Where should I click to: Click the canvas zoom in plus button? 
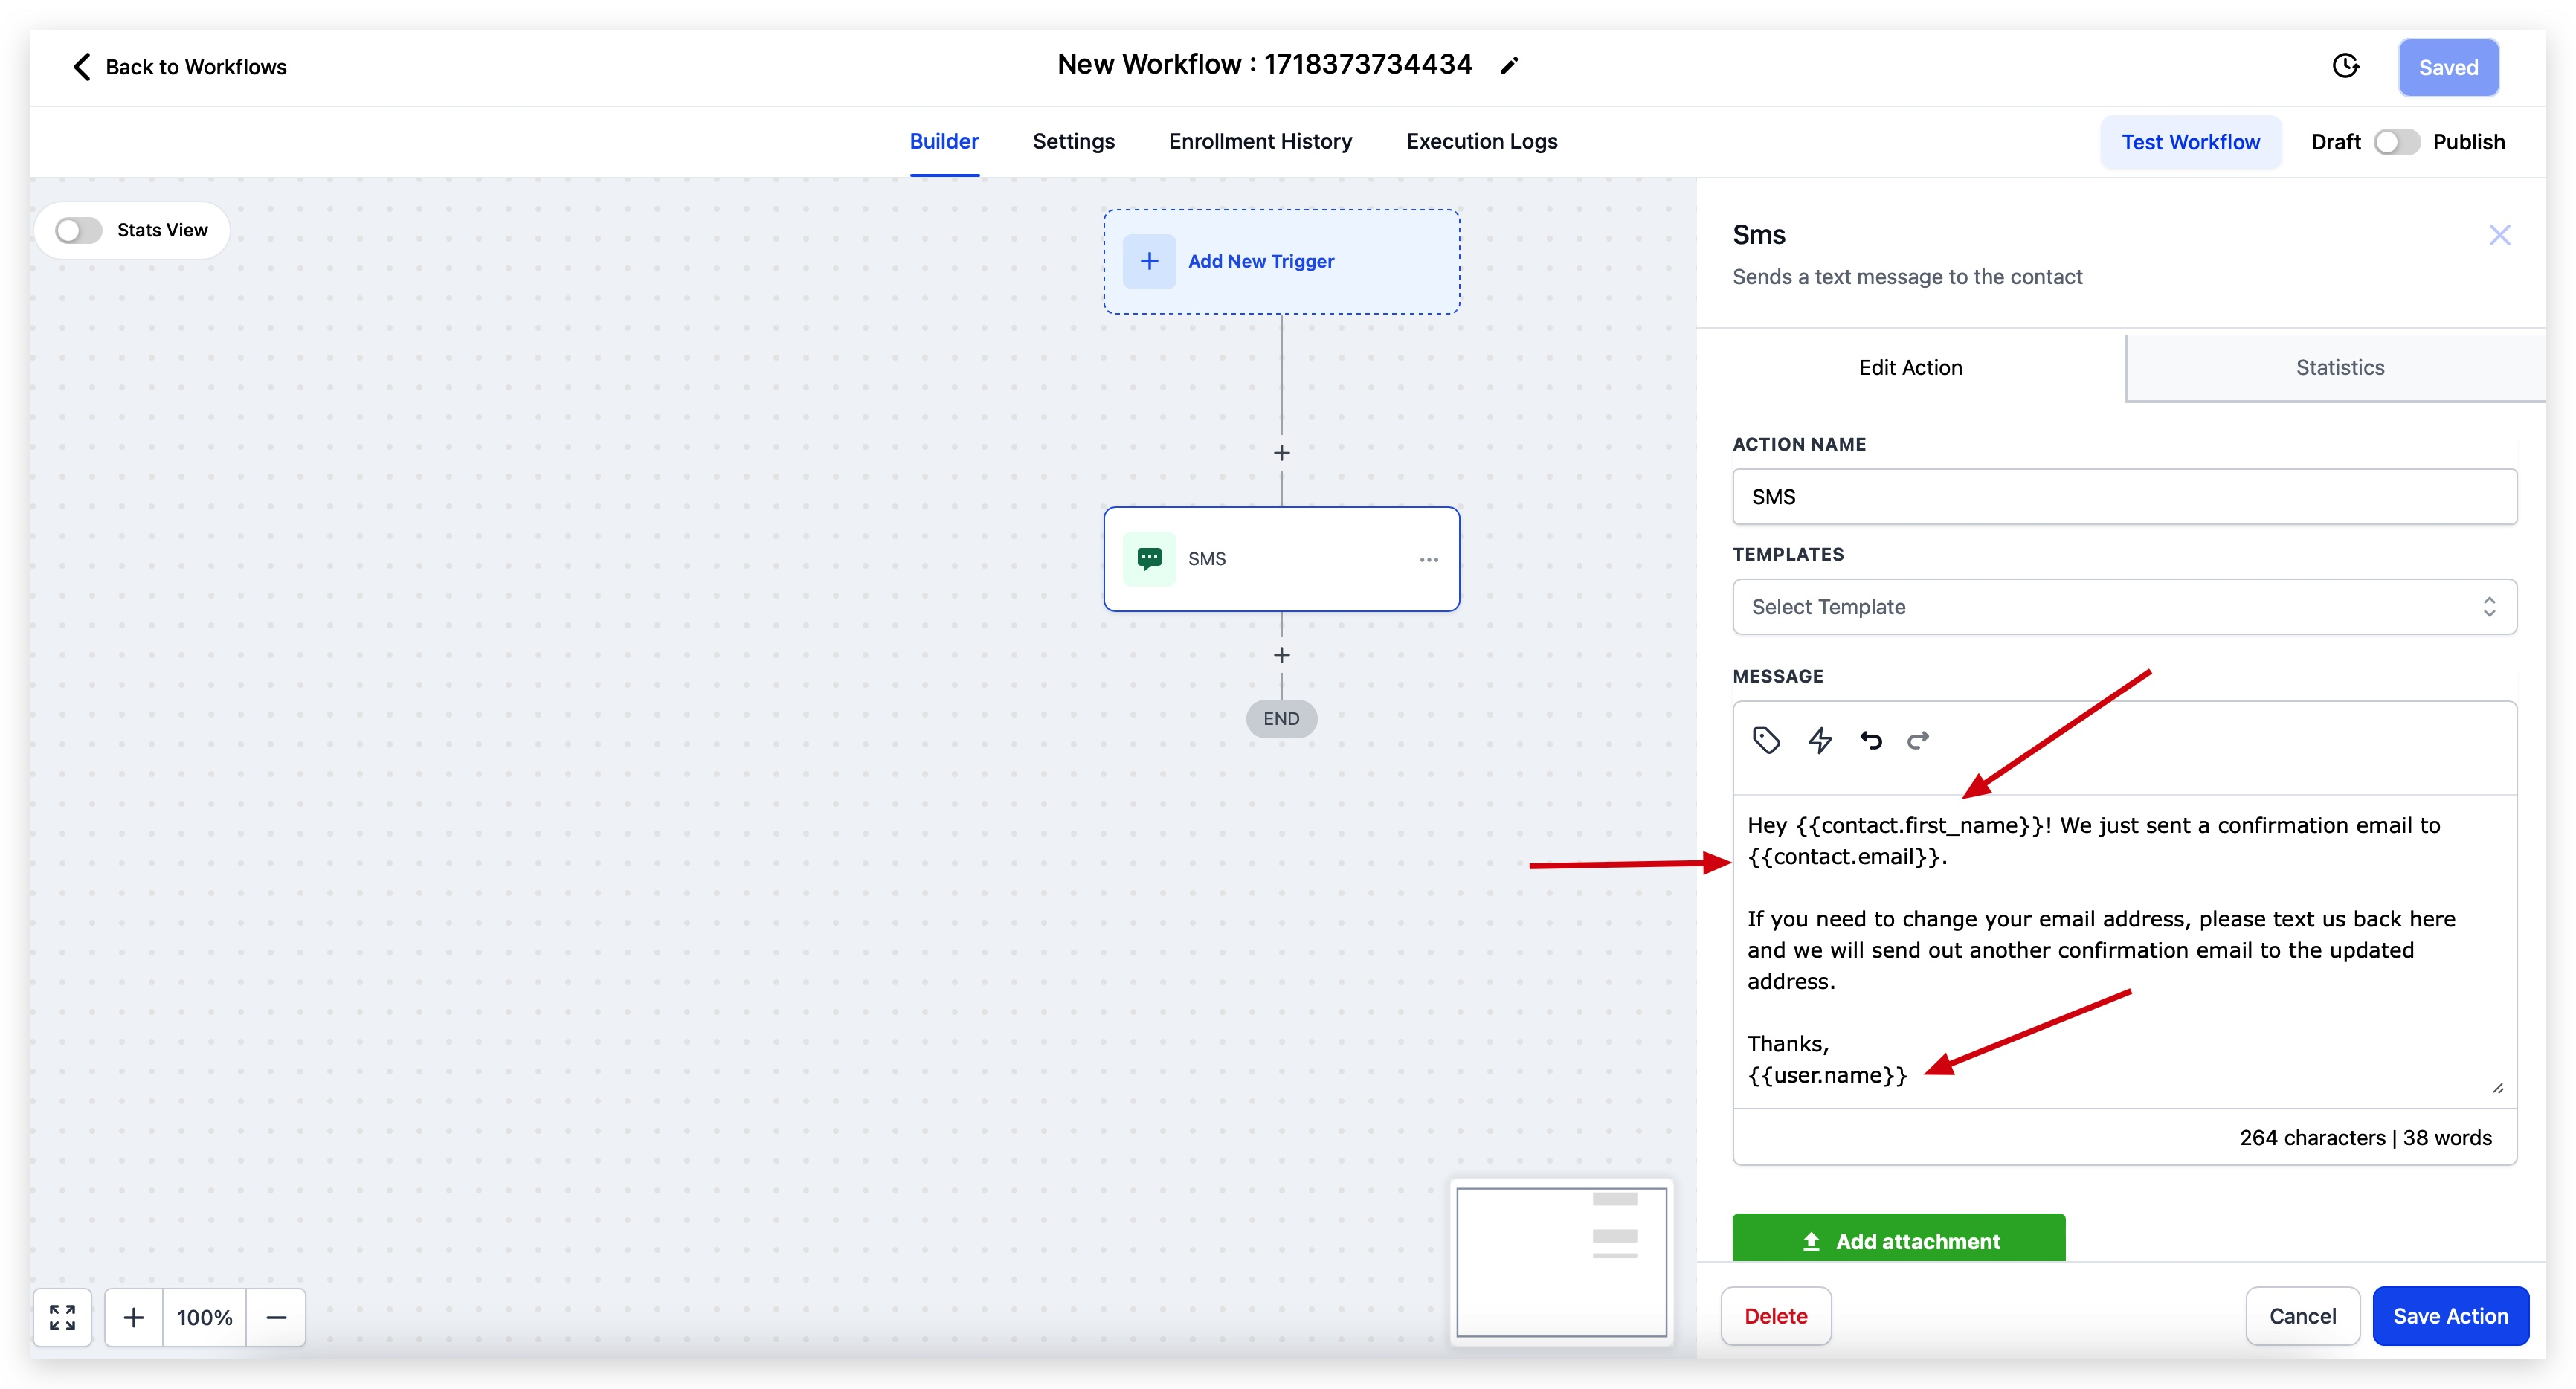133,1317
